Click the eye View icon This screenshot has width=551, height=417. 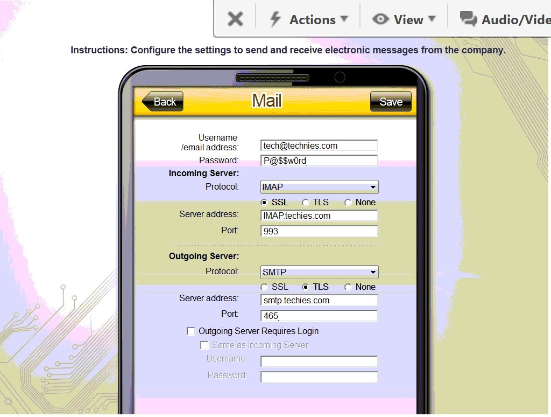pos(380,19)
